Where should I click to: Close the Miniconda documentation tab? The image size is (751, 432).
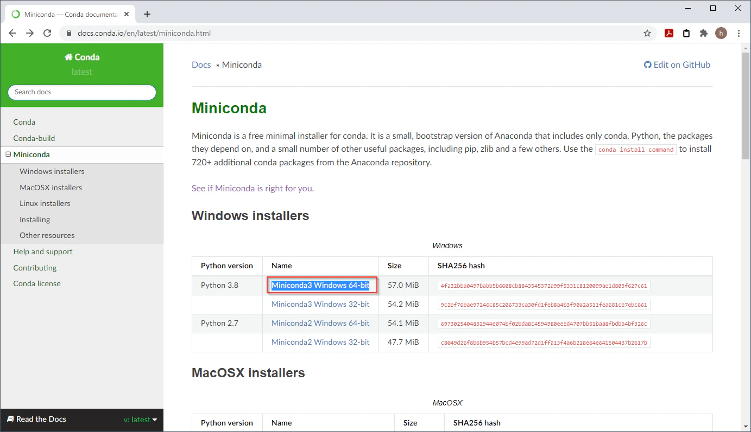coord(127,14)
